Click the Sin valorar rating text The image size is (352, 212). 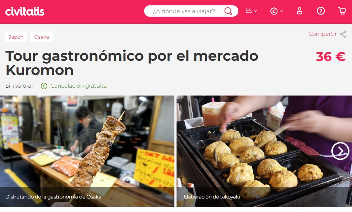pos(19,86)
